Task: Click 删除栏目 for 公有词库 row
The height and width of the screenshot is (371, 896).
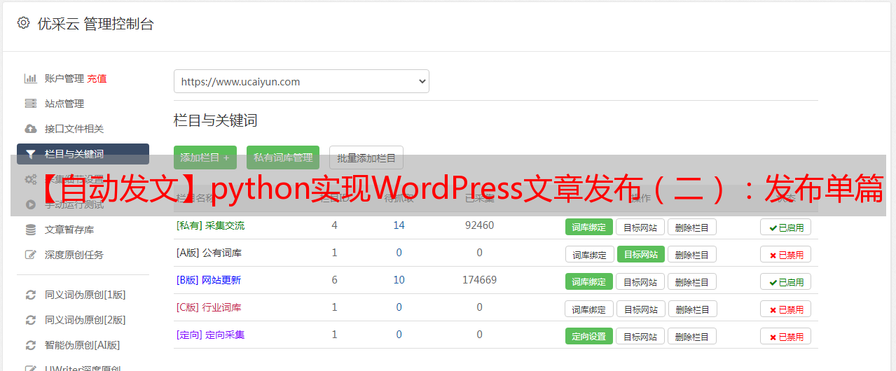Action: pos(691,254)
